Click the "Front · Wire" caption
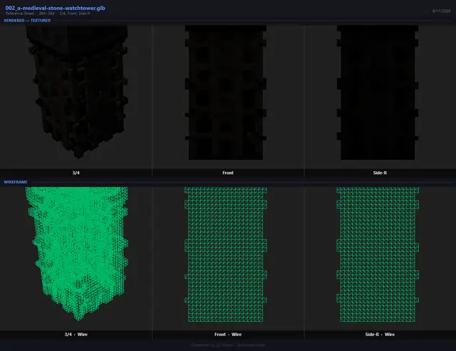Screen dimensions: 456x351 pos(228,335)
